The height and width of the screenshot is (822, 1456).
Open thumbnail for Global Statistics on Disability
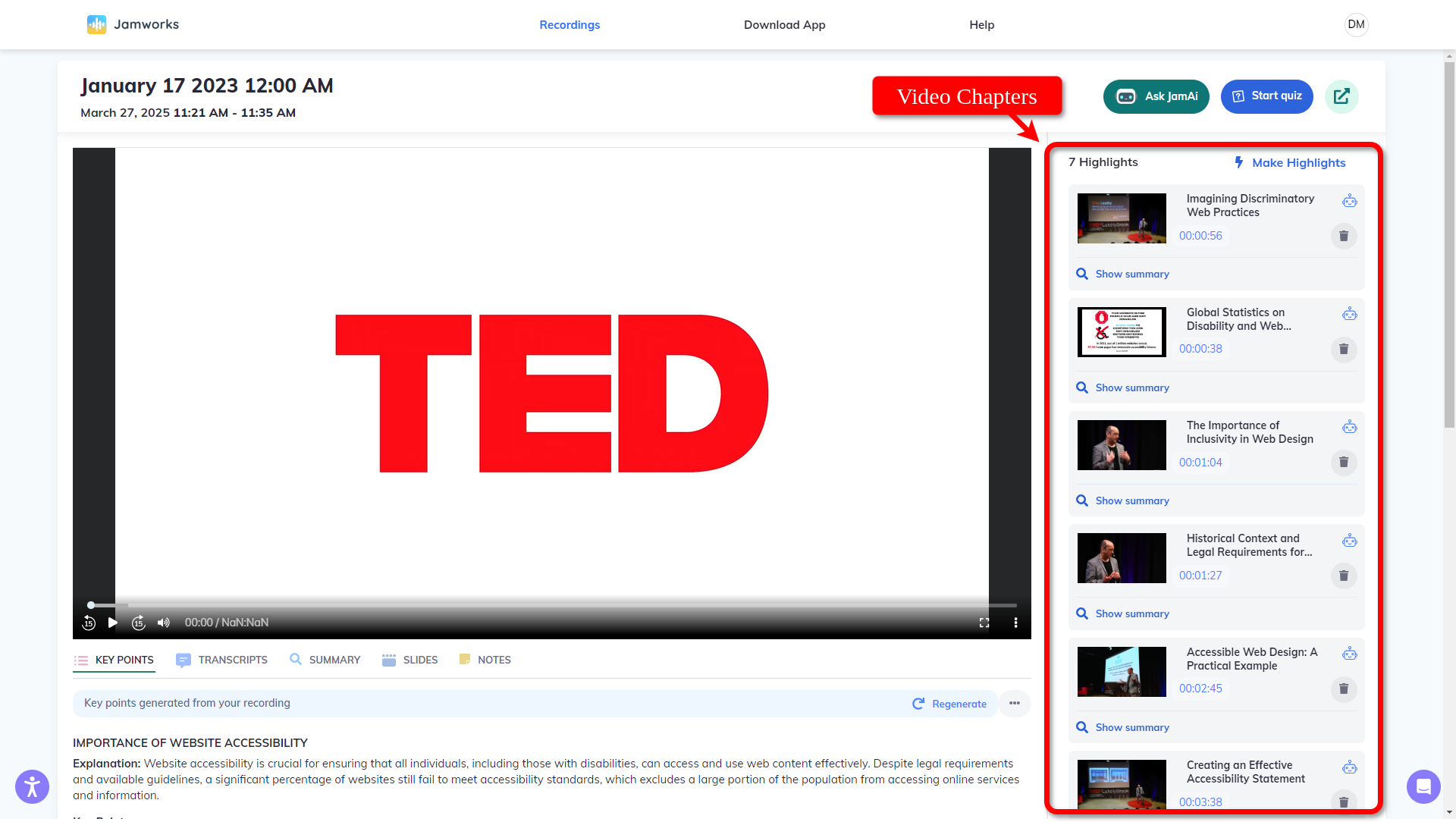(x=1122, y=332)
